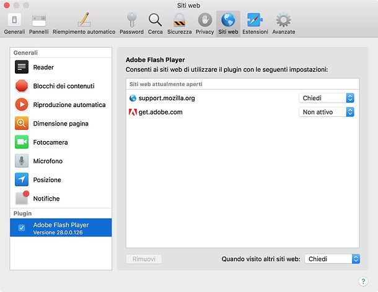Open the Password key icon
Viewport: 378px width, 292px height.
[x=131, y=20]
